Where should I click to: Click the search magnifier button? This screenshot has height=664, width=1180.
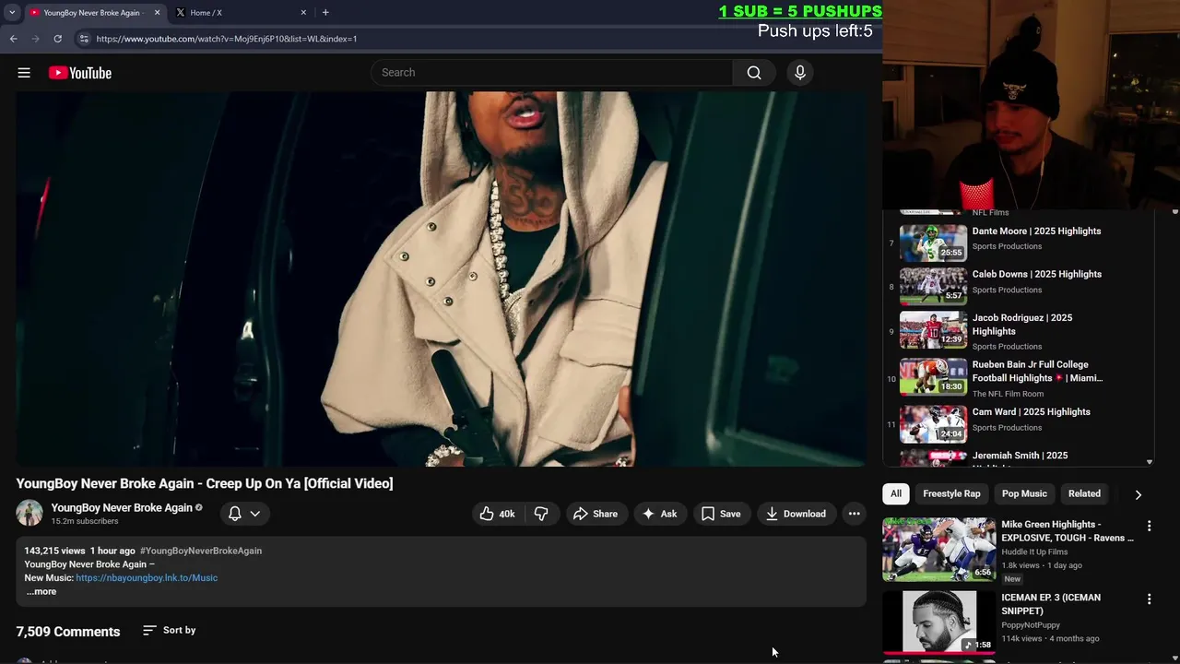(x=754, y=73)
